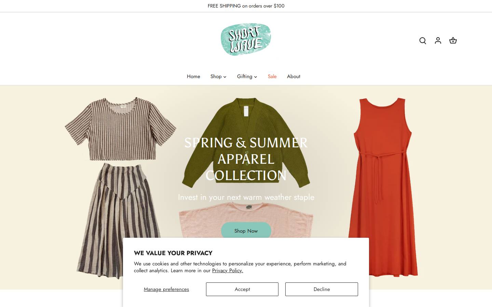
Task: Decline the cookie privacy notice
Action: 322,289
